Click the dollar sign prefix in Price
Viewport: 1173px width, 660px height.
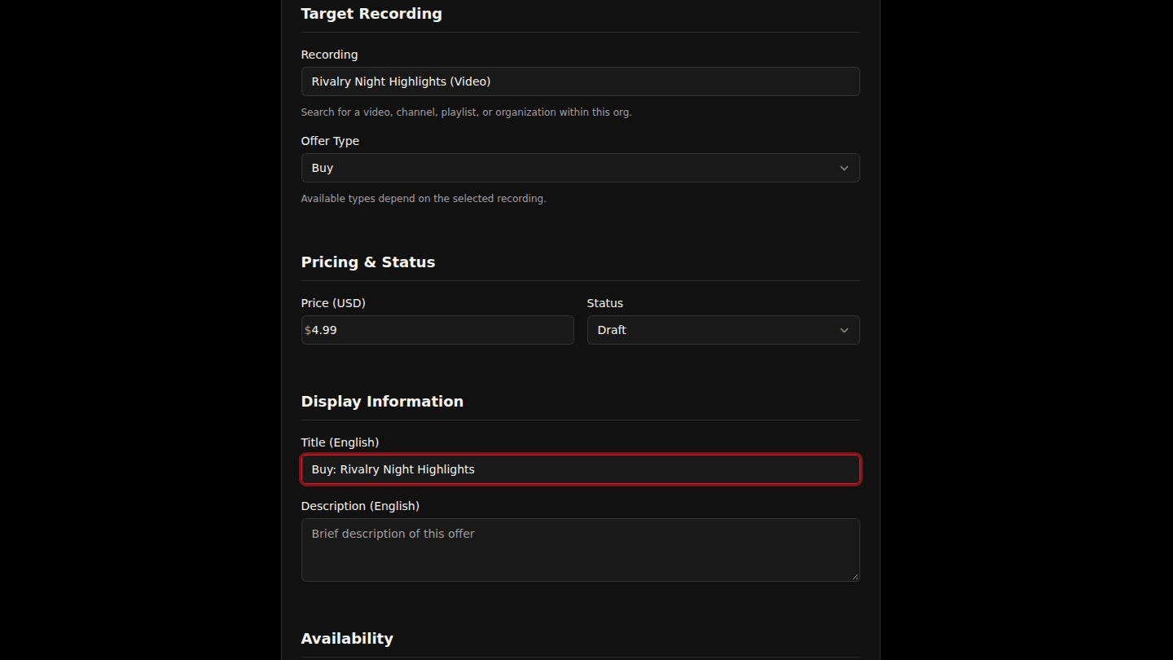308,330
